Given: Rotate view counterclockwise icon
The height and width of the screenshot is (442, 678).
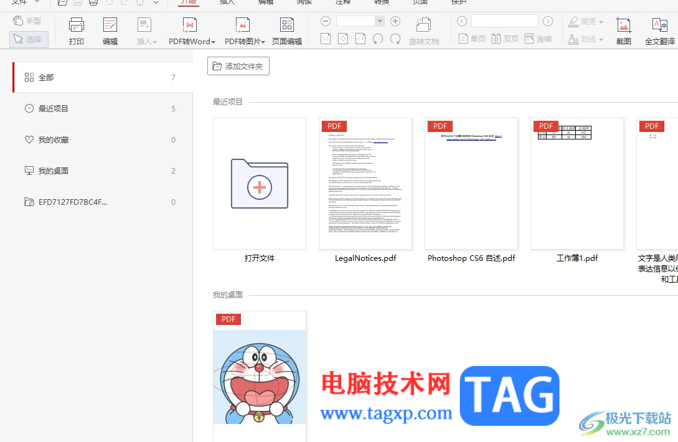Looking at the screenshot, I should coord(378,39).
